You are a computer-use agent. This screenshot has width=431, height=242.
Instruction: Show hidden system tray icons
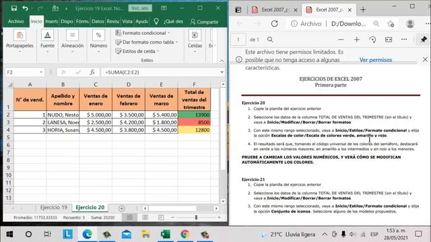point(325,235)
